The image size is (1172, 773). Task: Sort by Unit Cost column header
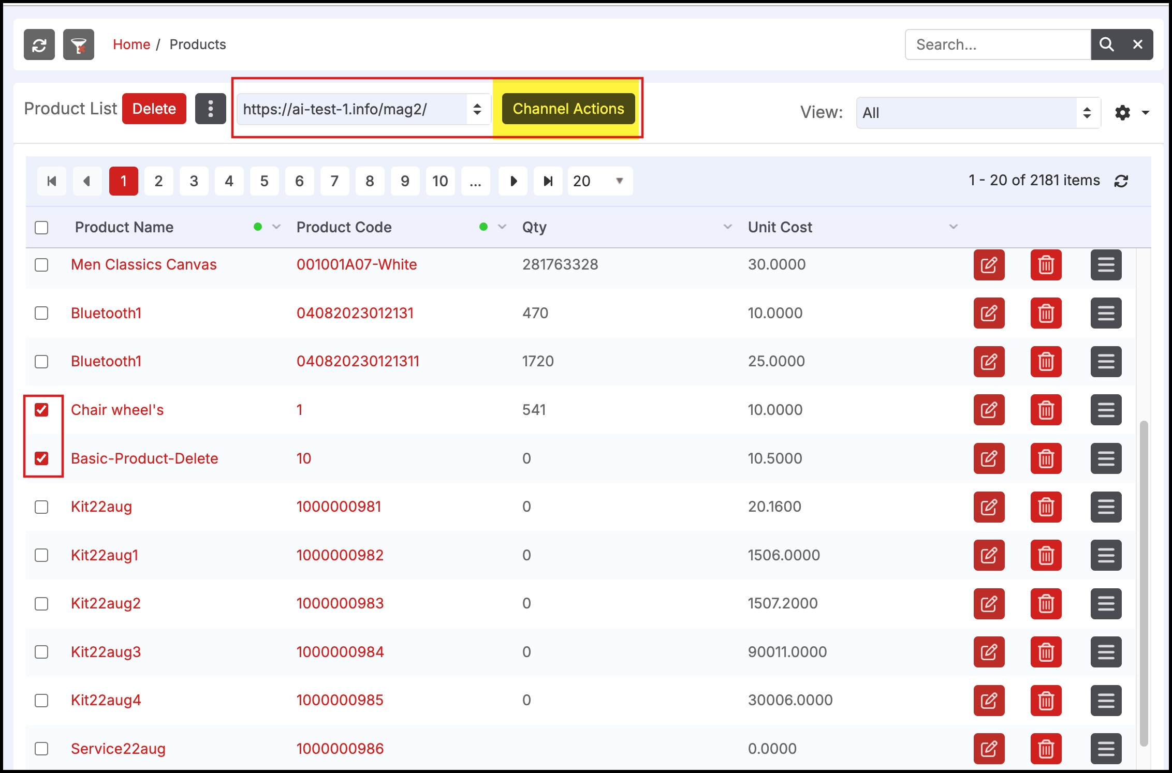pyautogui.click(x=780, y=227)
